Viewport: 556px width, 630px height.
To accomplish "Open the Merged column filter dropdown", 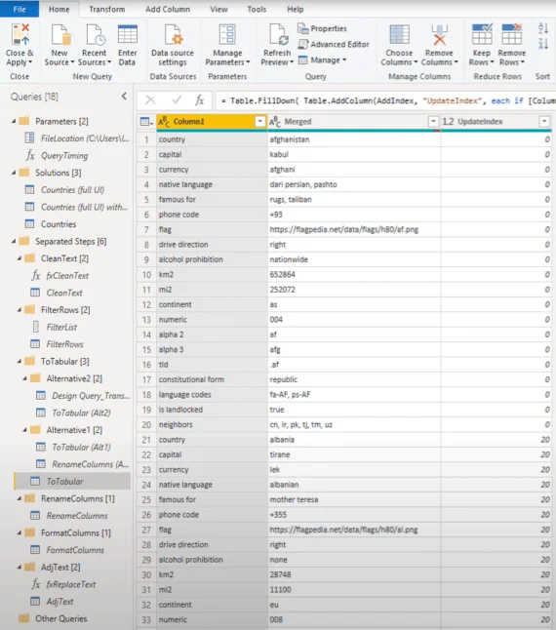I will [x=433, y=121].
